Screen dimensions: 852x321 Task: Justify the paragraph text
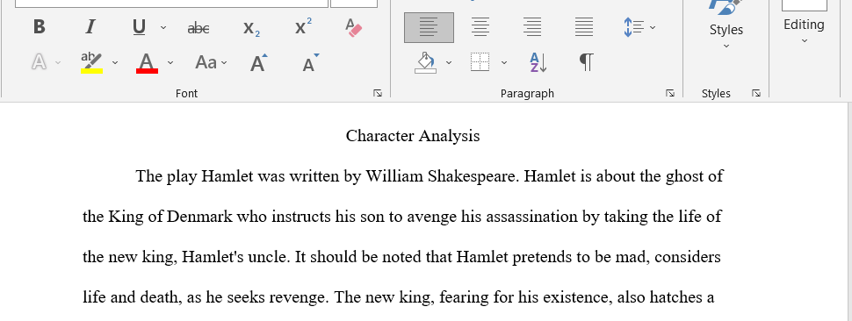click(x=584, y=27)
